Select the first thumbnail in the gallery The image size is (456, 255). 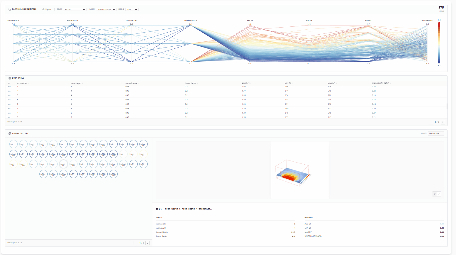(14, 144)
